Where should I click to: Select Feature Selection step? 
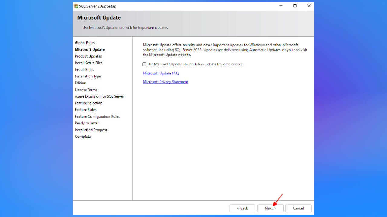tap(89, 103)
